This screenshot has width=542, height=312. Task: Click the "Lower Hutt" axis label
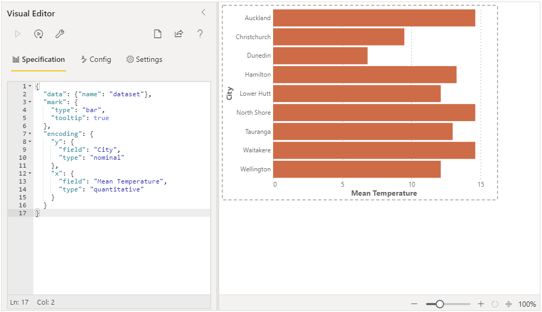pos(255,94)
